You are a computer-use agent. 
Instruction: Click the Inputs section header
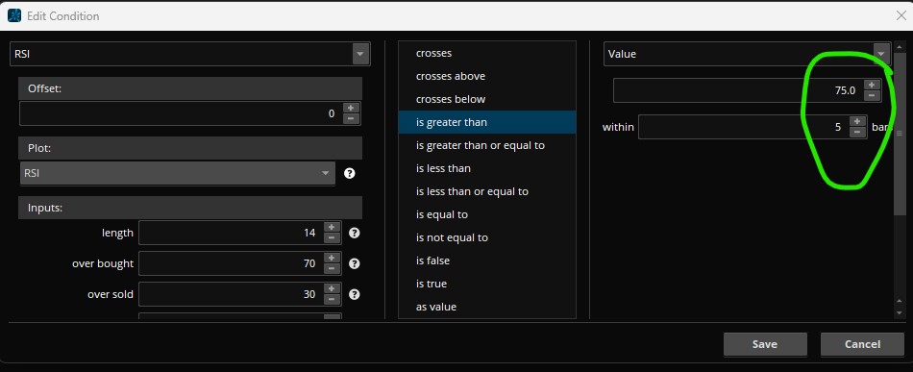click(x=190, y=208)
